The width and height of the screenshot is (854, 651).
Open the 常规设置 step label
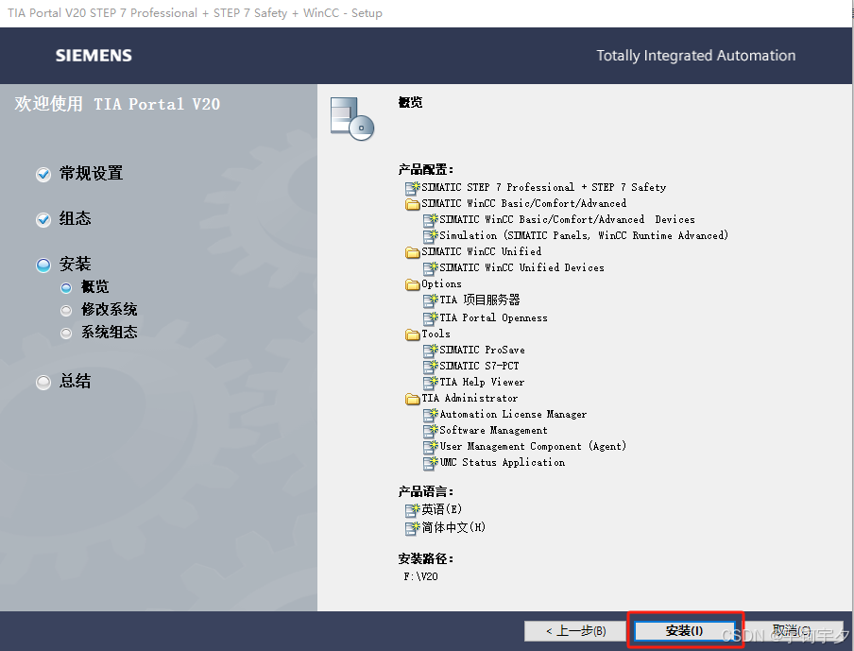(x=91, y=173)
